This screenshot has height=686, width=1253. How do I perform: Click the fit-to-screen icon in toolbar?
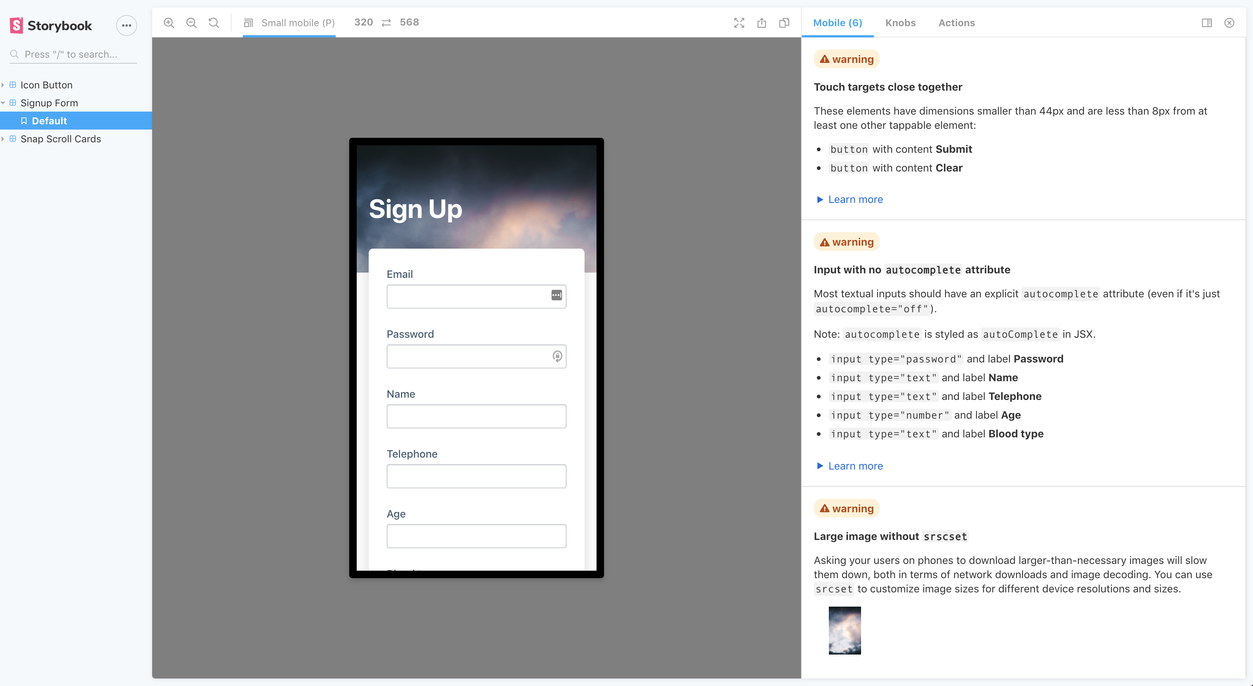tap(739, 23)
